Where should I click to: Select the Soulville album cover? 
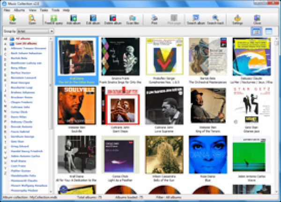(77, 105)
